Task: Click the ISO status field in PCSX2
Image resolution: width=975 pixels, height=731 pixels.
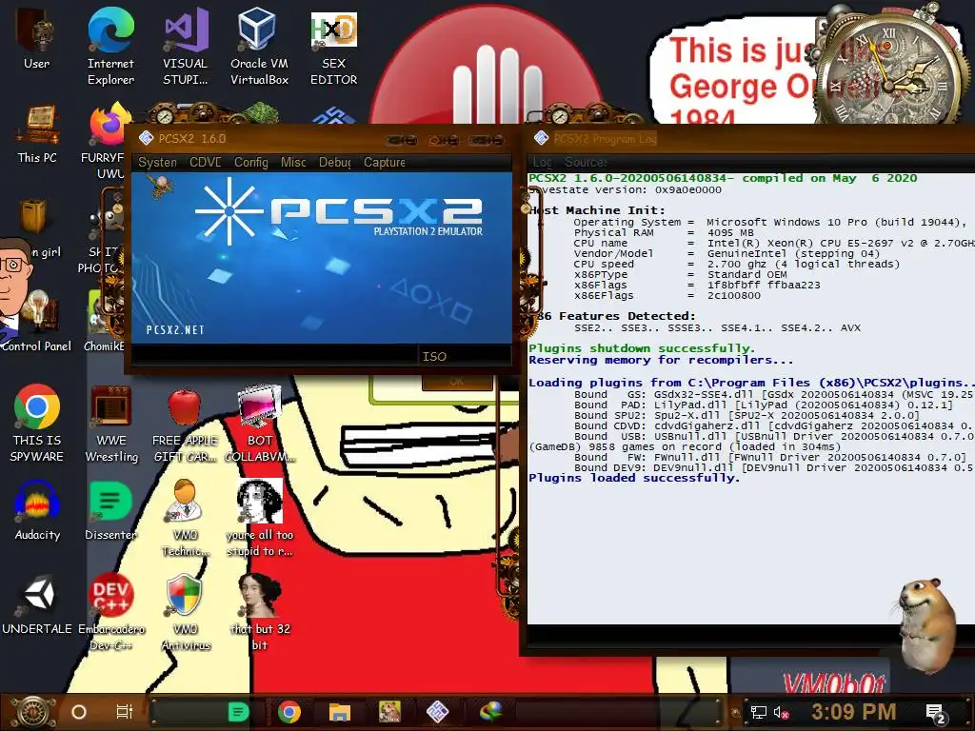Action: tap(465, 356)
